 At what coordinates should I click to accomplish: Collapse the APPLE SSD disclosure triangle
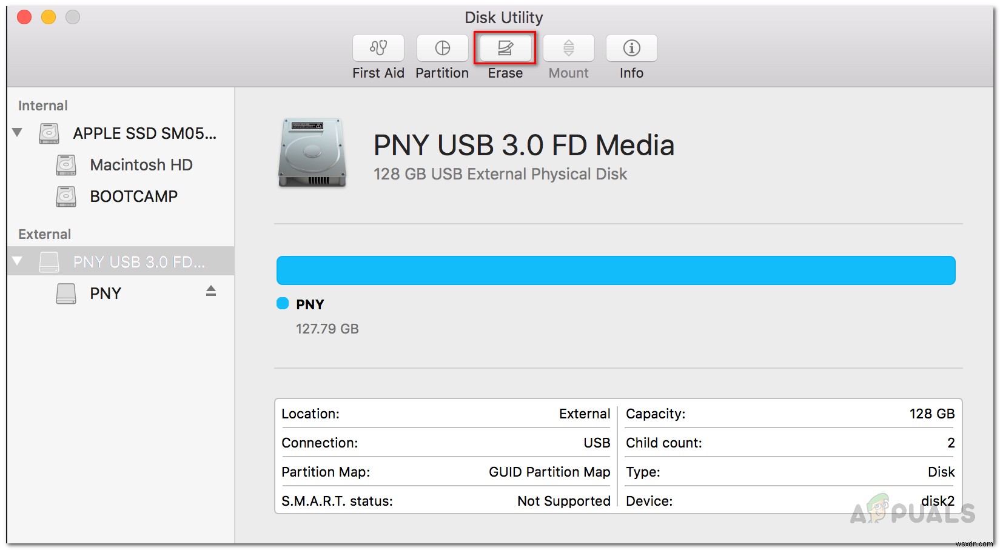(18, 133)
